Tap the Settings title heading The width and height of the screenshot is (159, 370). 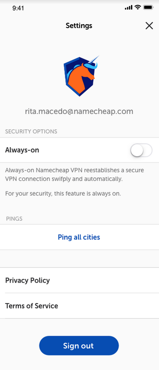click(79, 25)
